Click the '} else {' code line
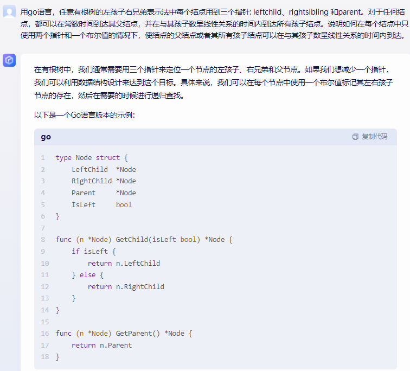This screenshot has width=410, height=371. (x=88, y=275)
